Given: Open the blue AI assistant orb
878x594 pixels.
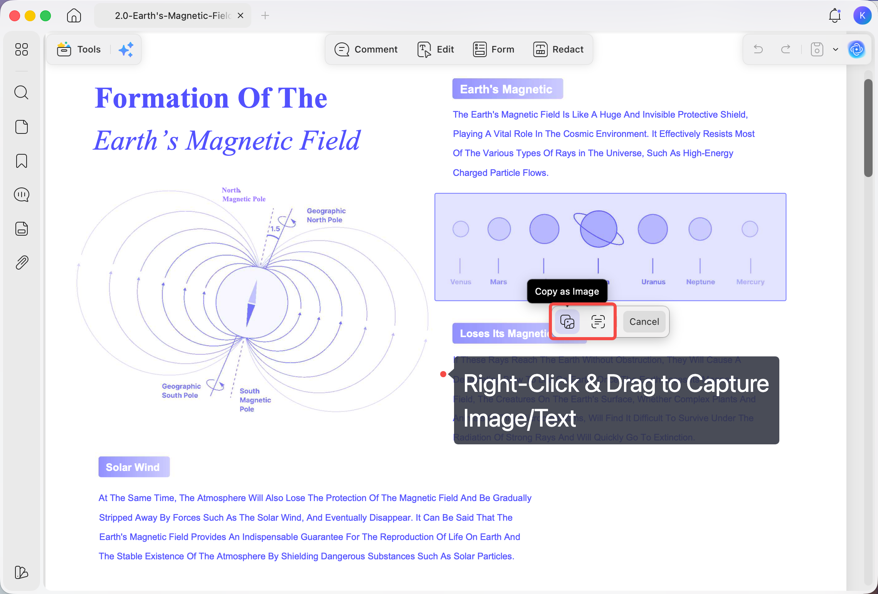Looking at the screenshot, I should click(x=856, y=49).
